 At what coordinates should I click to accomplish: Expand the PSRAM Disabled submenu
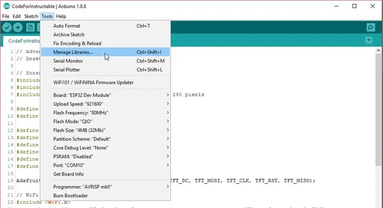[105, 157]
